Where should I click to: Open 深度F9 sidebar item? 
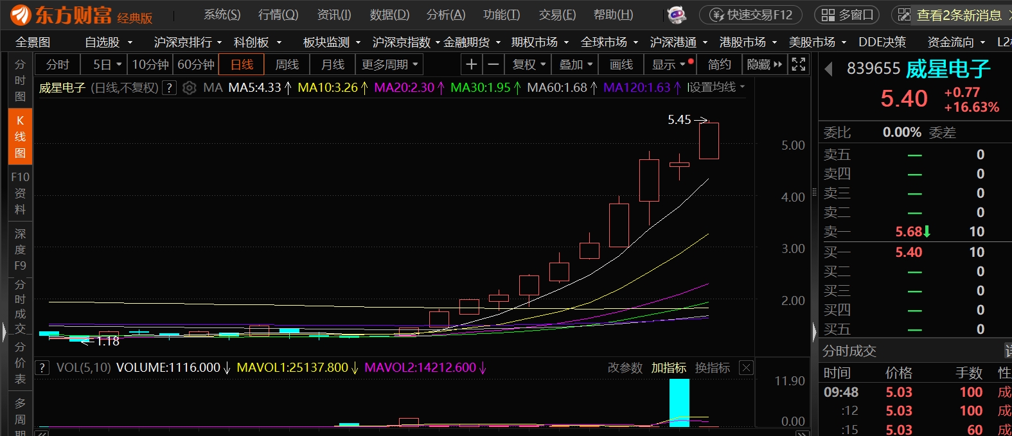(x=20, y=249)
